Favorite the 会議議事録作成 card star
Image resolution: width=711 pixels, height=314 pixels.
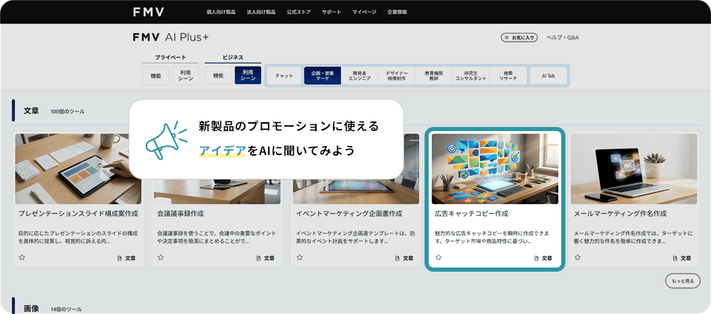click(x=161, y=257)
